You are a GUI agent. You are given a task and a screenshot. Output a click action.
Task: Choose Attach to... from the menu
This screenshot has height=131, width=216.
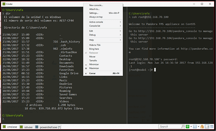pos(103,9)
